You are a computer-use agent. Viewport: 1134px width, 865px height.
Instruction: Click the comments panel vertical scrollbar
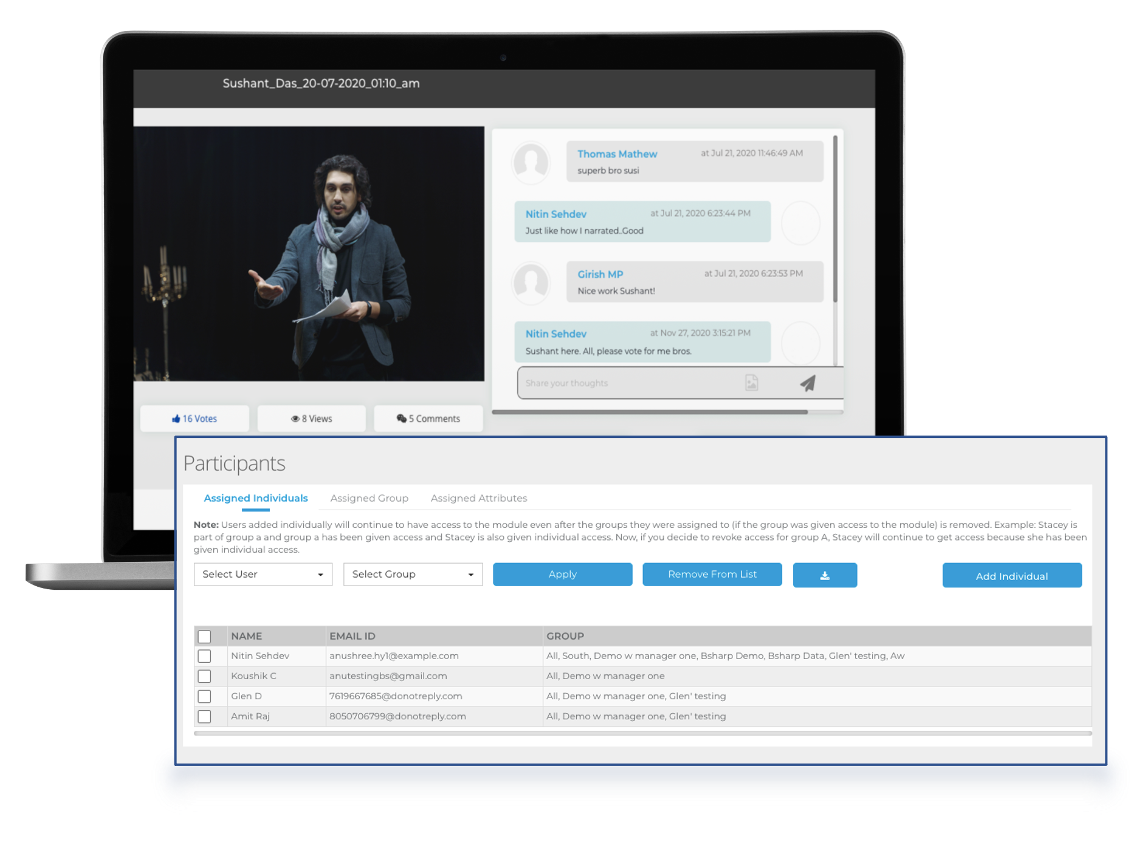point(835,219)
